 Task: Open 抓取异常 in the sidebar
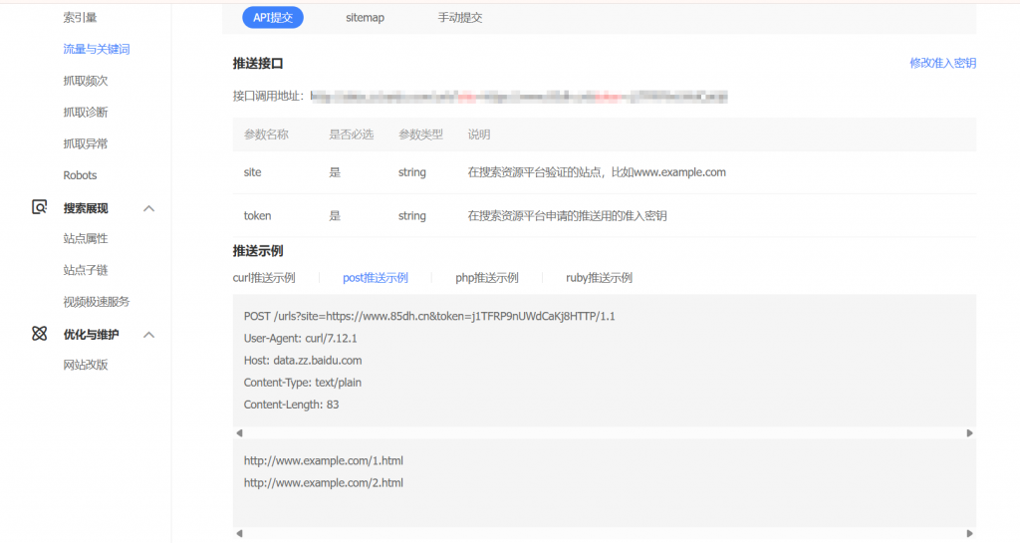point(86,143)
